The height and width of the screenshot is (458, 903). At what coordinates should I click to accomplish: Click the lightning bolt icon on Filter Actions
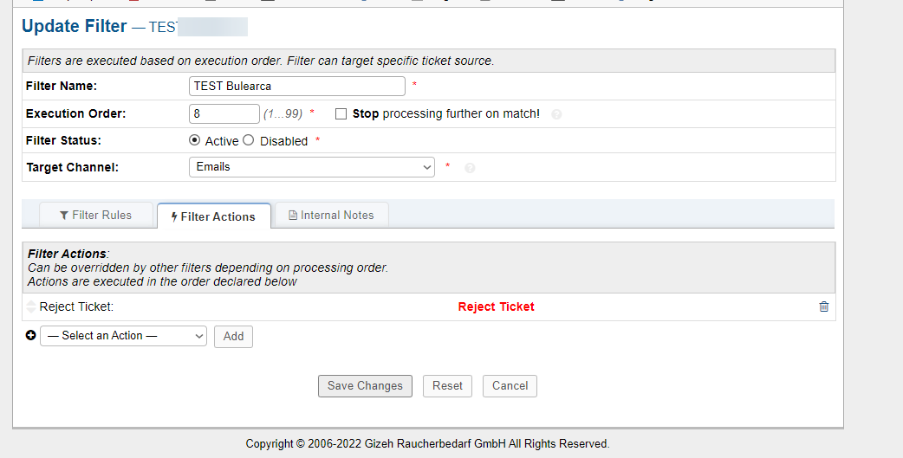(174, 217)
